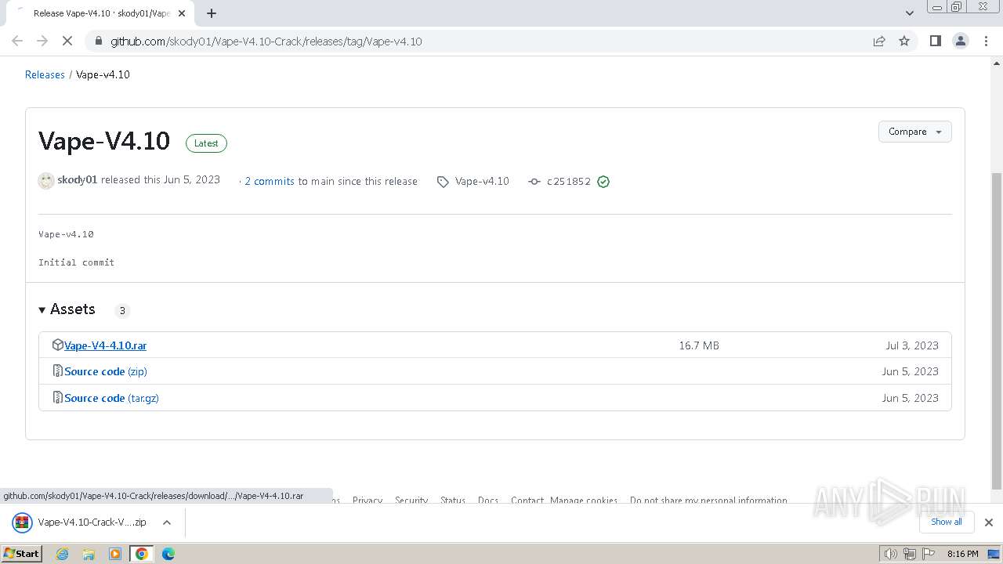Open the Compare dropdown

(x=914, y=132)
